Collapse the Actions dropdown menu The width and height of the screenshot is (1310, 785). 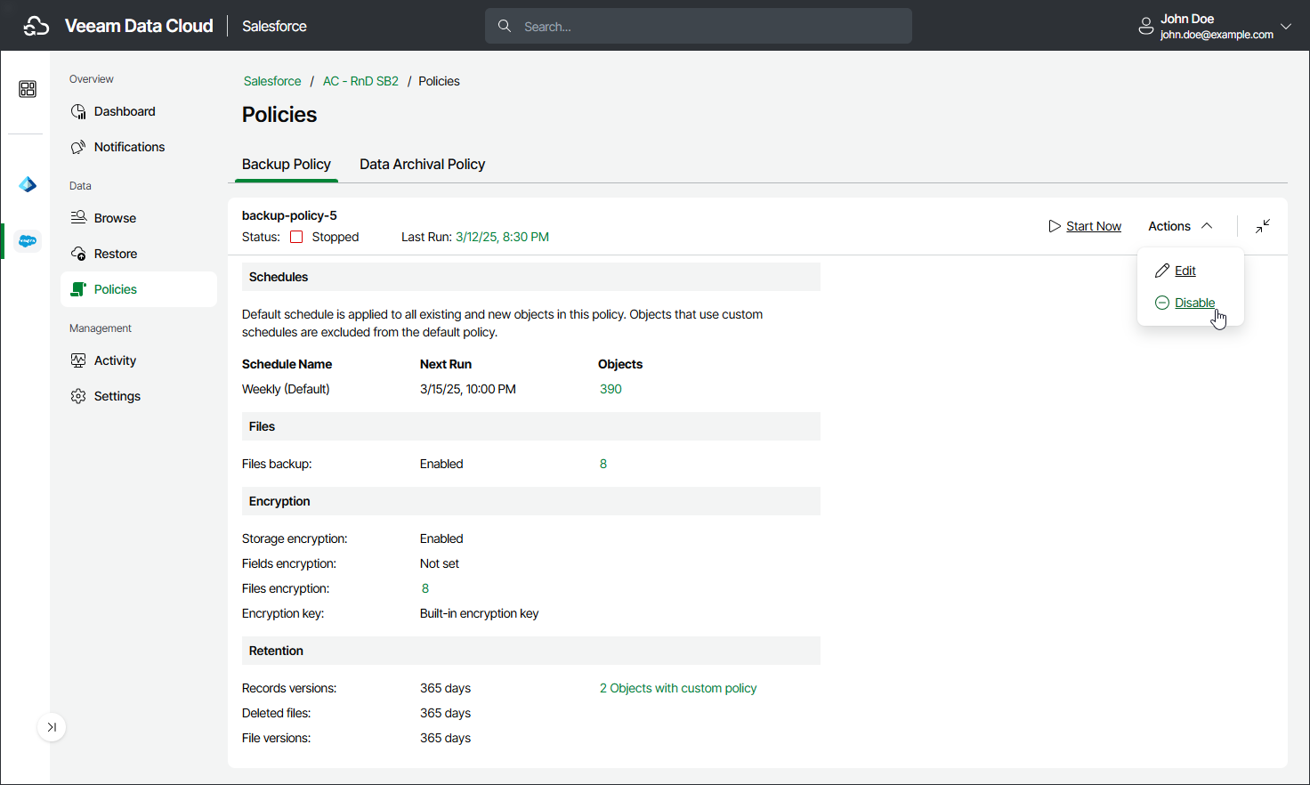pos(1180,226)
